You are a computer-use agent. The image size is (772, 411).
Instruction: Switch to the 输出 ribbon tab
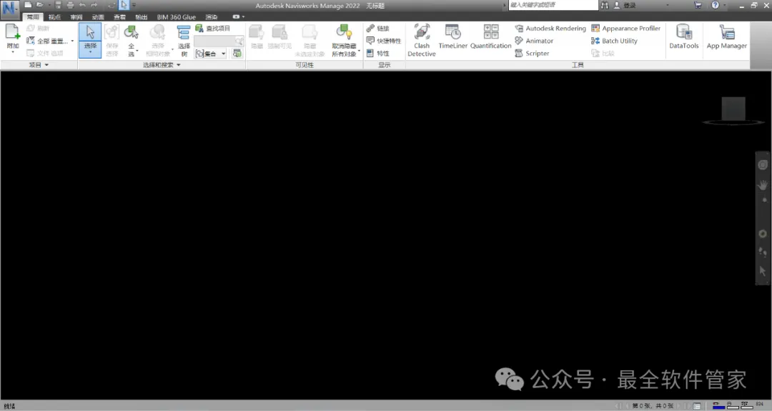click(x=142, y=16)
